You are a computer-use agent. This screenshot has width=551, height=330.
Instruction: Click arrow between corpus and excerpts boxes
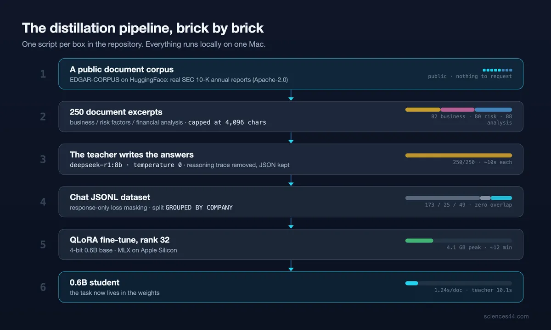[x=291, y=95]
